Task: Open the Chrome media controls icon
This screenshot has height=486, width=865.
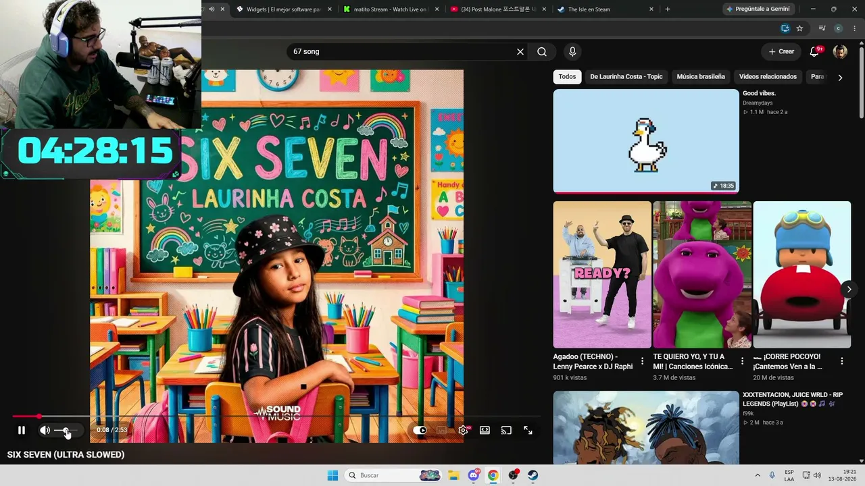Action: click(x=822, y=28)
